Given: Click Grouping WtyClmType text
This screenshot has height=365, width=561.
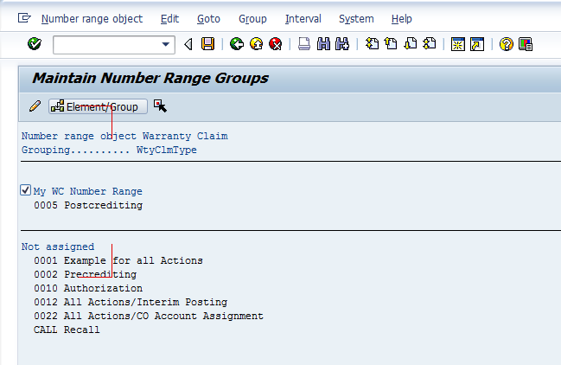Looking at the screenshot, I should pos(109,150).
